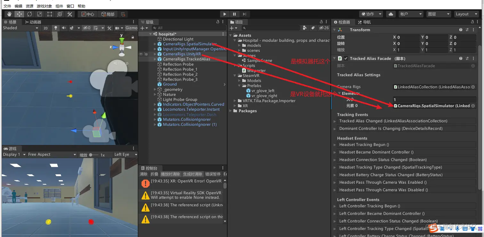This screenshot has width=484, height=237.
Task: Open Tracked Alias Facade options menu
Action: [473, 58]
